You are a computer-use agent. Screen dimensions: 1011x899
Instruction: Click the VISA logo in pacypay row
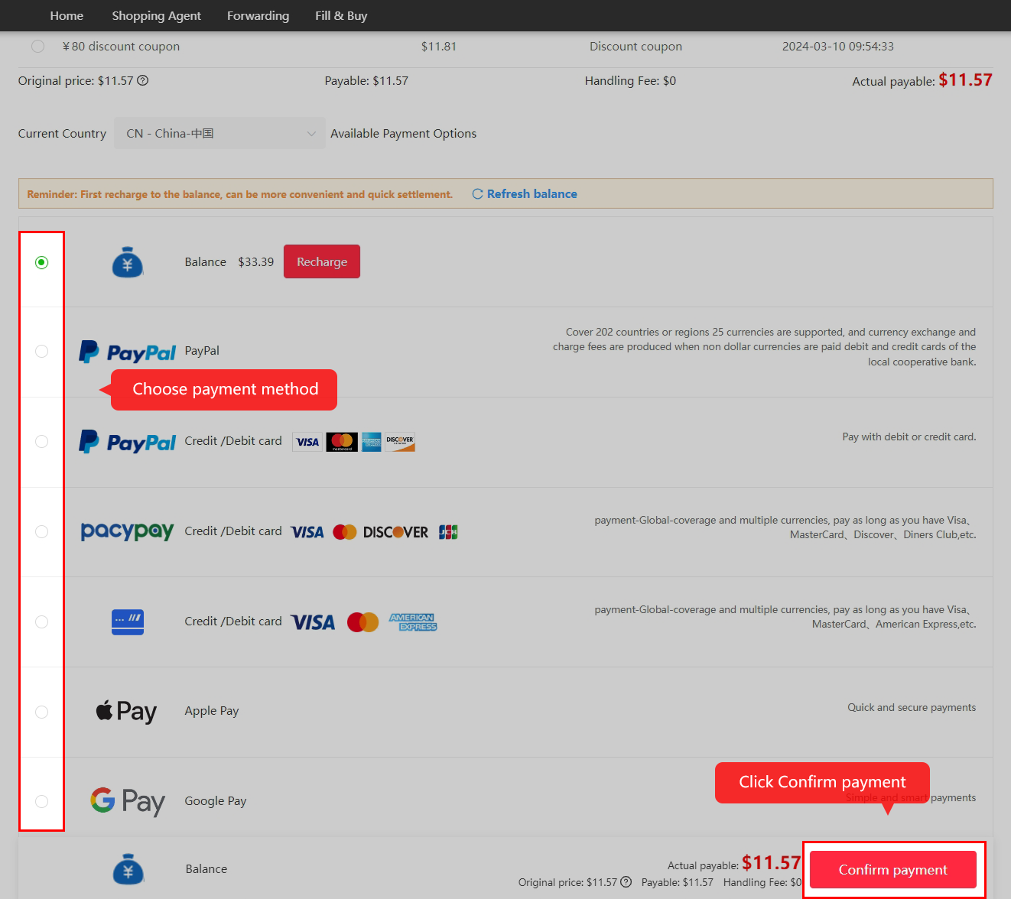pyautogui.click(x=307, y=532)
